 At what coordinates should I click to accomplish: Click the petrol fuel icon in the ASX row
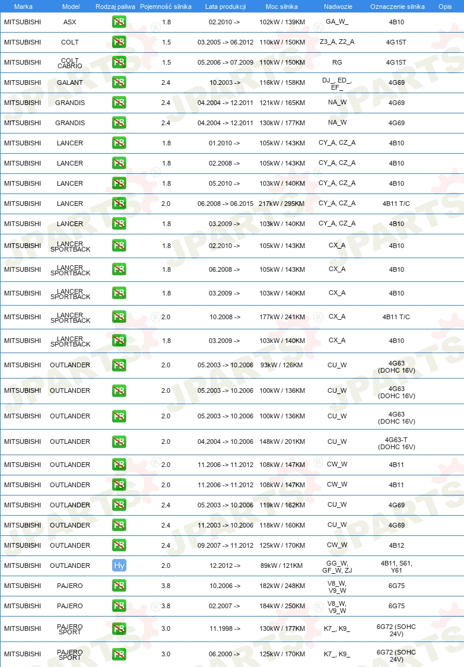[119, 22]
